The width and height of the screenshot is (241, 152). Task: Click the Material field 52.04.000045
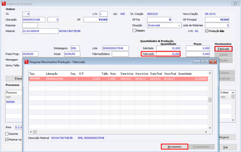40,31
